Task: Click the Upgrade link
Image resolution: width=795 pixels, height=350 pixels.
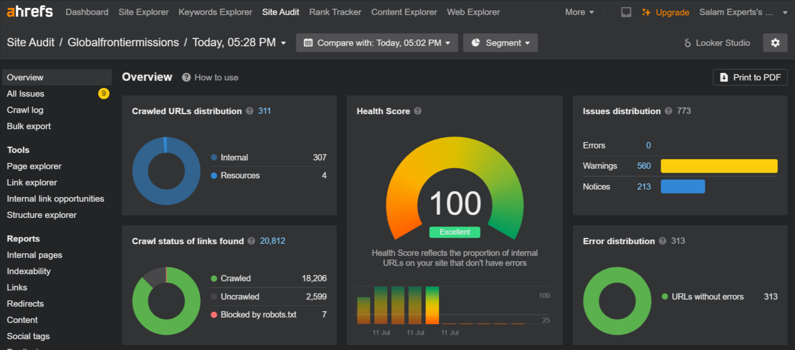Action: click(x=672, y=12)
